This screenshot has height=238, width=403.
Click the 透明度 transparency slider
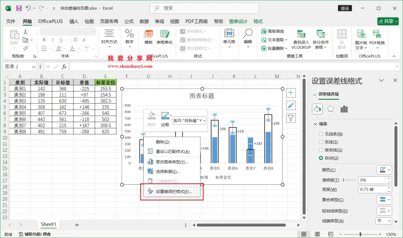[349, 180]
